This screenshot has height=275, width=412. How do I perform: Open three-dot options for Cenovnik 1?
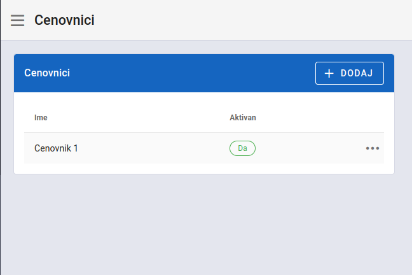373,148
